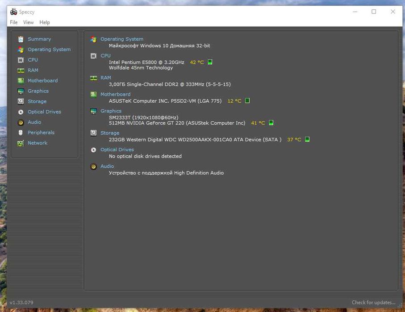Click the RAM stick icon in sidebar

point(21,70)
